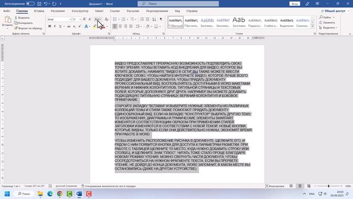Click the Cut (Вырезать) scissors button
This screenshot has width=353, height=199.
[22, 18]
